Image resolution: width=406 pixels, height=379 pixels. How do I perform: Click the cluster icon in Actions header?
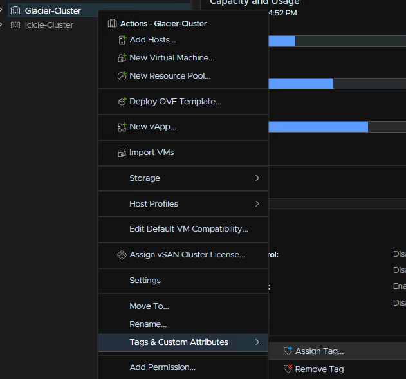113,24
